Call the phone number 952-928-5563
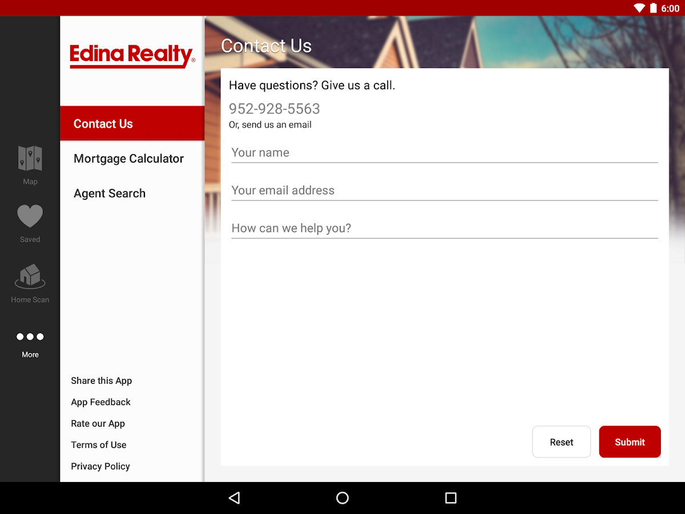685x514 pixels. coord(274,109)
